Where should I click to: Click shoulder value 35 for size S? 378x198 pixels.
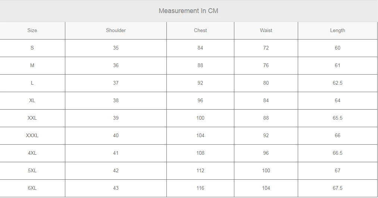click(x=116, y=48)
